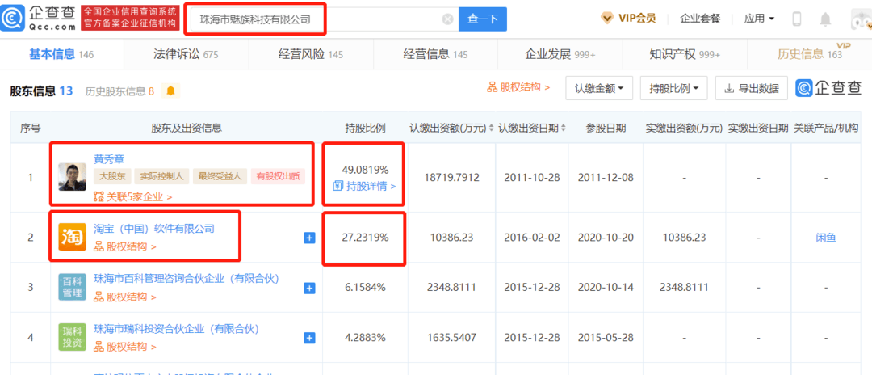The image size is (872, 375).
Task: Open the 认缴金额 dropdown filter
Action: (x=599, y=88)
